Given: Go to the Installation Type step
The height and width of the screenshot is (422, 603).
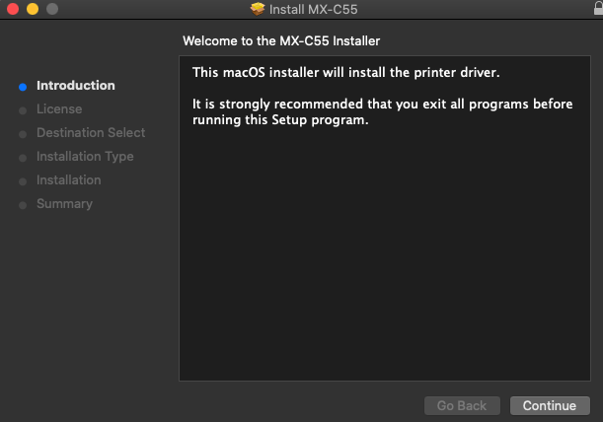Looking at the screenshot, I should 85,157.
